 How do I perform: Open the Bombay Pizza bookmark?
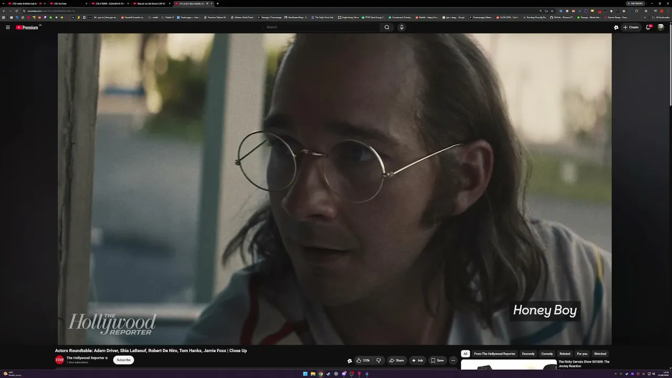(x=534, y=17)
